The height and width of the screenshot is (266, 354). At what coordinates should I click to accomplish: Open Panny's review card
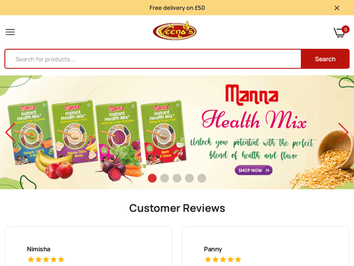pyautogui.click(x=265, y=246)
